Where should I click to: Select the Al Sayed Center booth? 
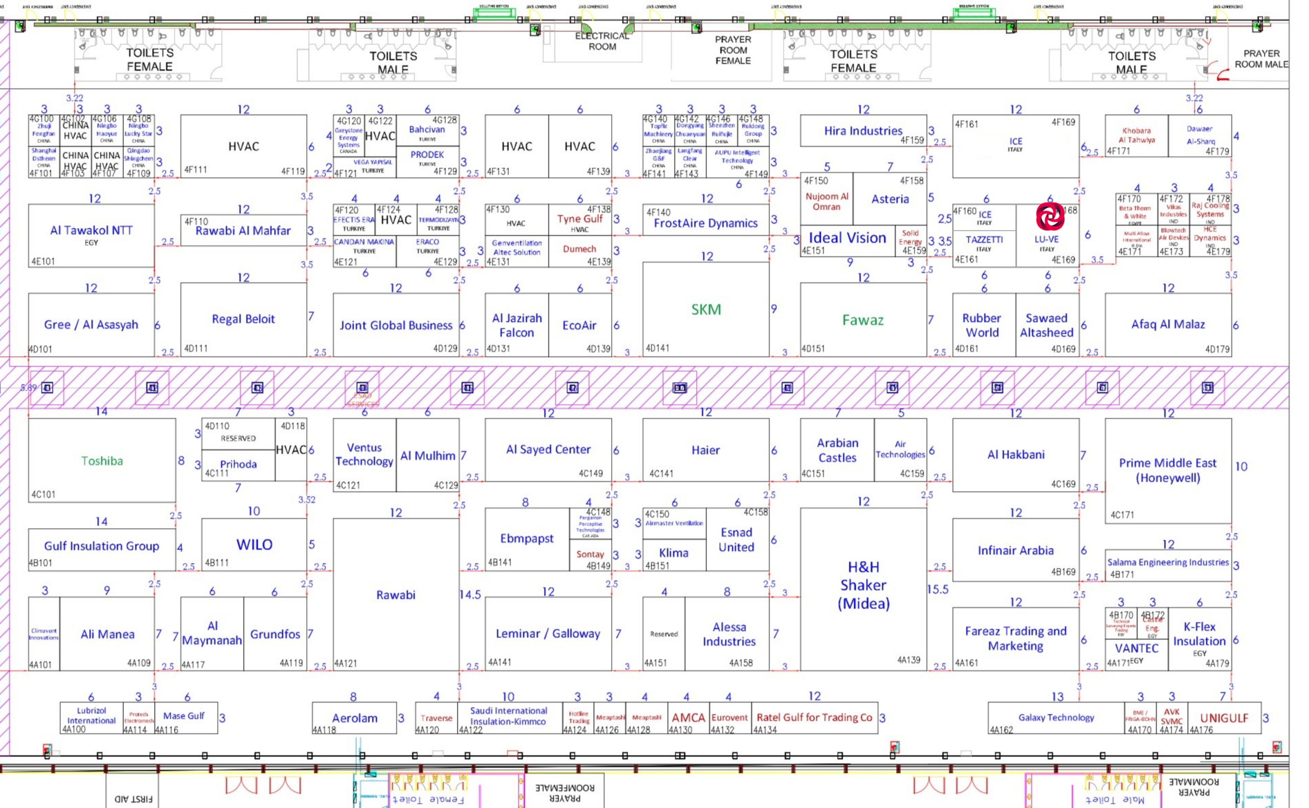click(548, 450)
